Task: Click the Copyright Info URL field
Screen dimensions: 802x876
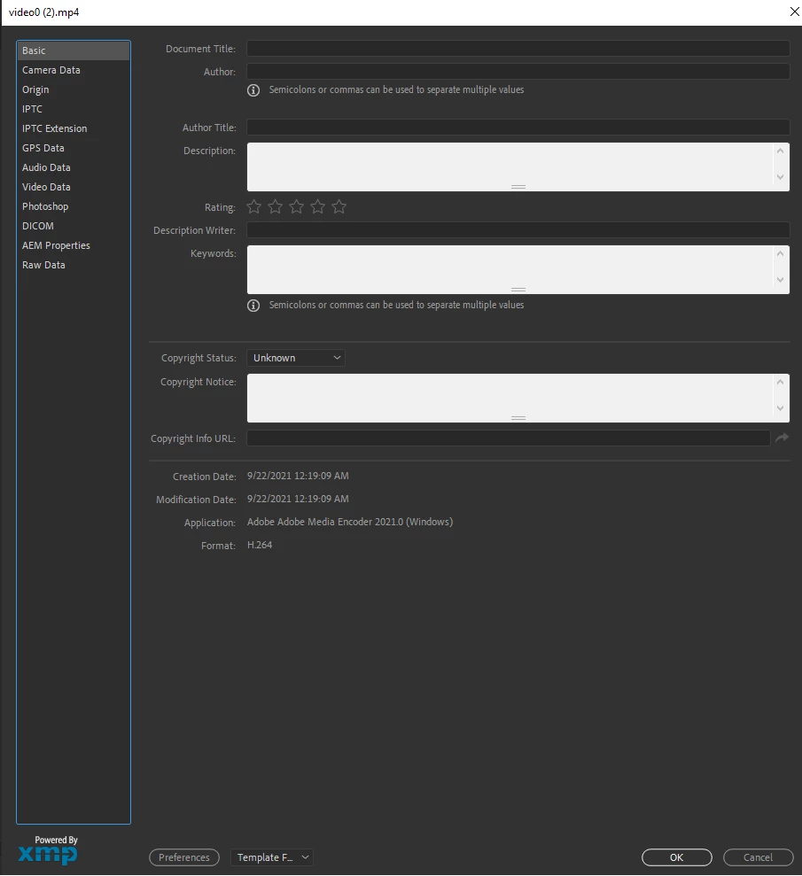Action: [x=509, y=438]
